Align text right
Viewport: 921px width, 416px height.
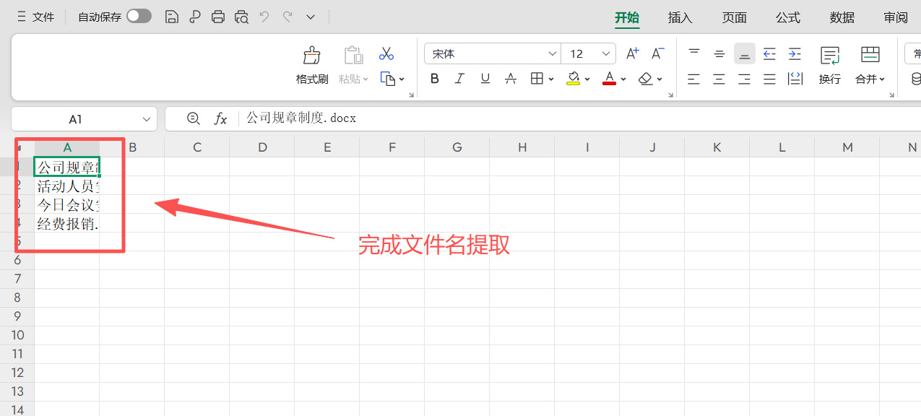745,79
